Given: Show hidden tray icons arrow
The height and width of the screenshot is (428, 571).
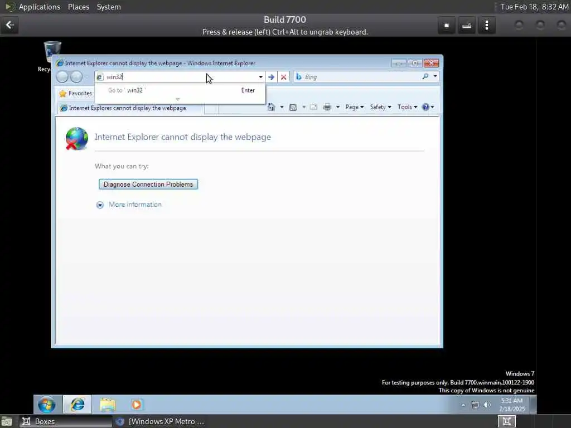Looking at the screenshot, I should click(463, 405).
